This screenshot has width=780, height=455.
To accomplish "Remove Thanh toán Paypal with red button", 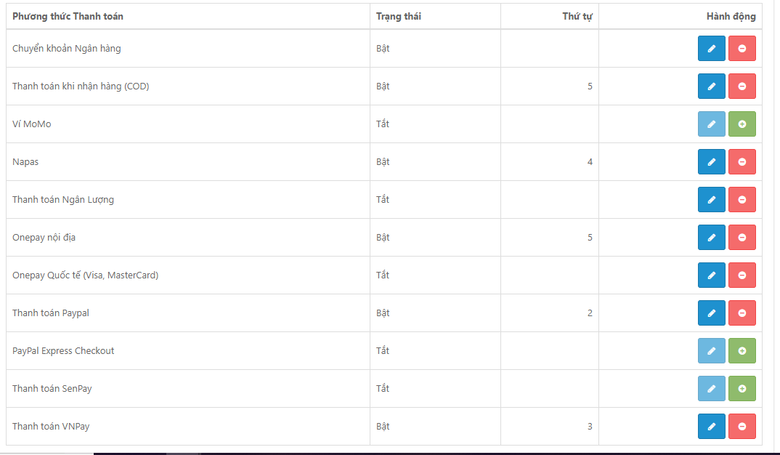I will [x=742, y=313].
